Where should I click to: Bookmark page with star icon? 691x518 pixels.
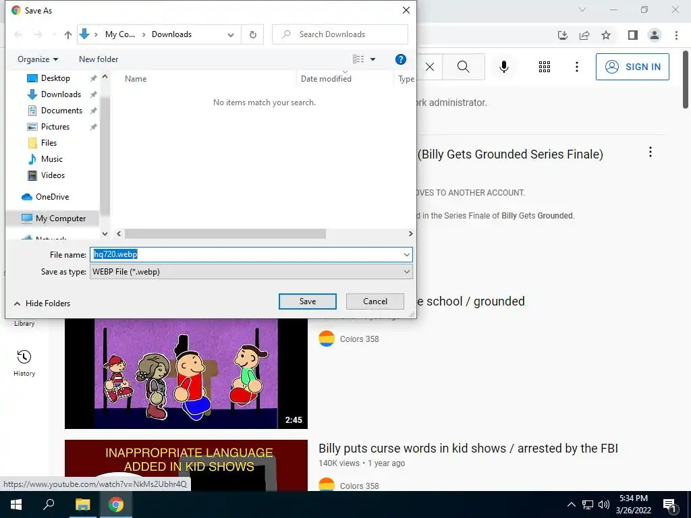pyautogui.click(x=606, y=35)
